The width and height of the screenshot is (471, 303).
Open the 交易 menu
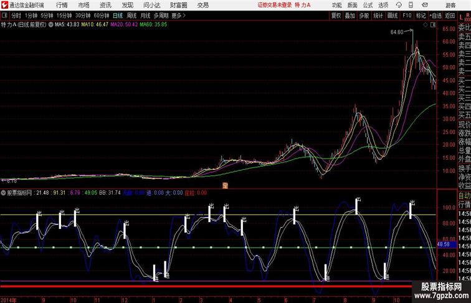click(x=202, y=5)
